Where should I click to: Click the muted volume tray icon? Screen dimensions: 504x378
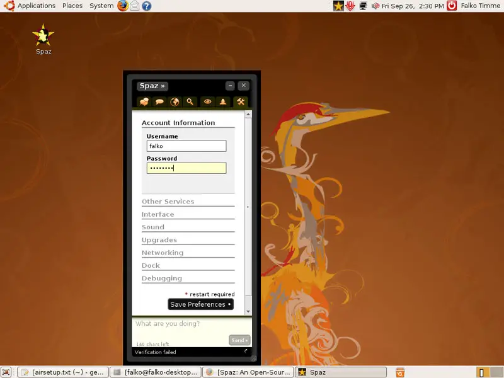[x=375, y=6]
